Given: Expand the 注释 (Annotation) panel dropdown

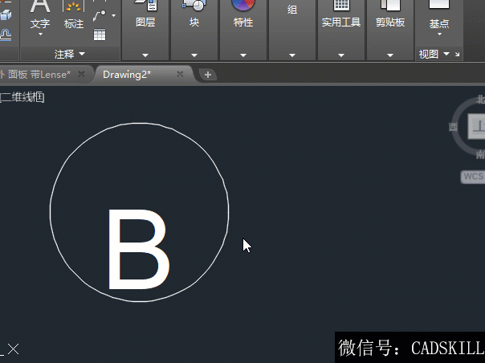Looking at the screenshot, I should click(81, 55).
